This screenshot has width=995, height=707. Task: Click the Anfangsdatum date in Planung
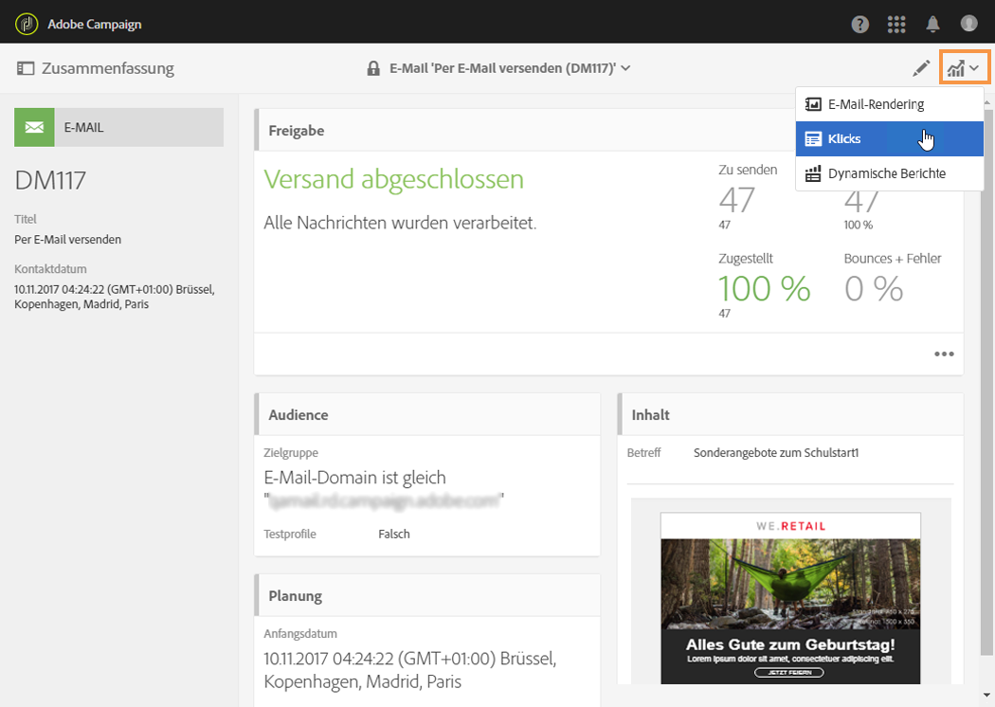pos(410,670)
